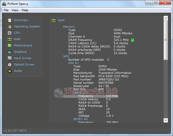
Task: Select the RAM section in sidebar
Action: click(17, 39)
